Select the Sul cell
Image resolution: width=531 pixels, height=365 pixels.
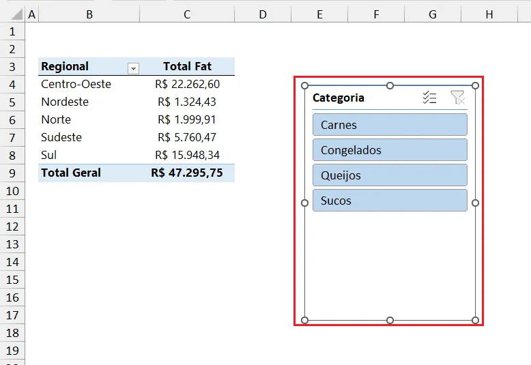click(89, 155)
